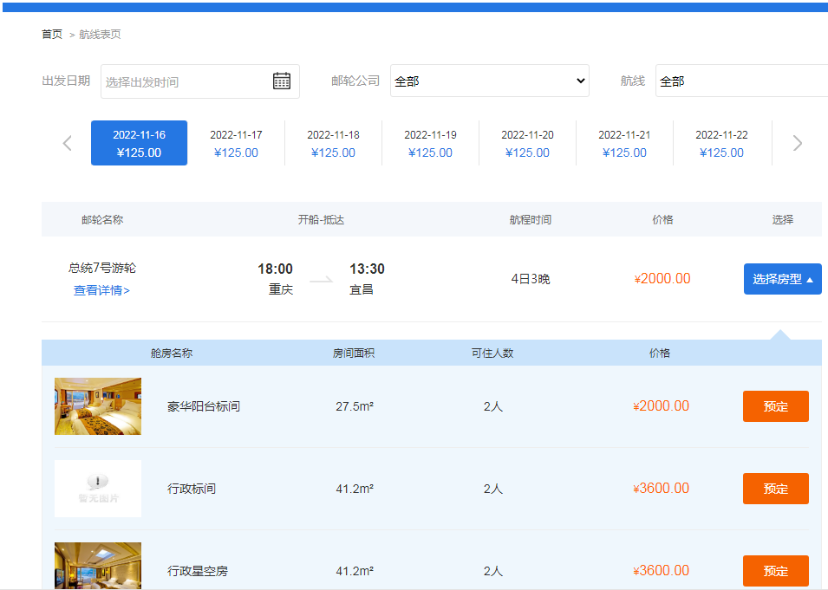828x590 pixels.
Task: Click the right arrow to show later dates
Action: point(798,143)
